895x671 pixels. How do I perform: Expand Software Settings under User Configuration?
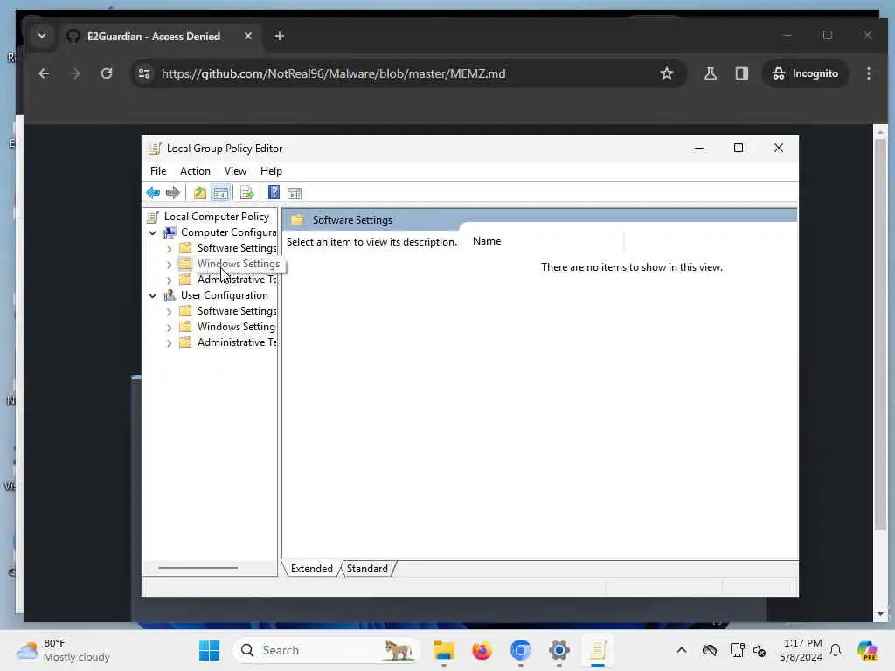click(169, 312)
